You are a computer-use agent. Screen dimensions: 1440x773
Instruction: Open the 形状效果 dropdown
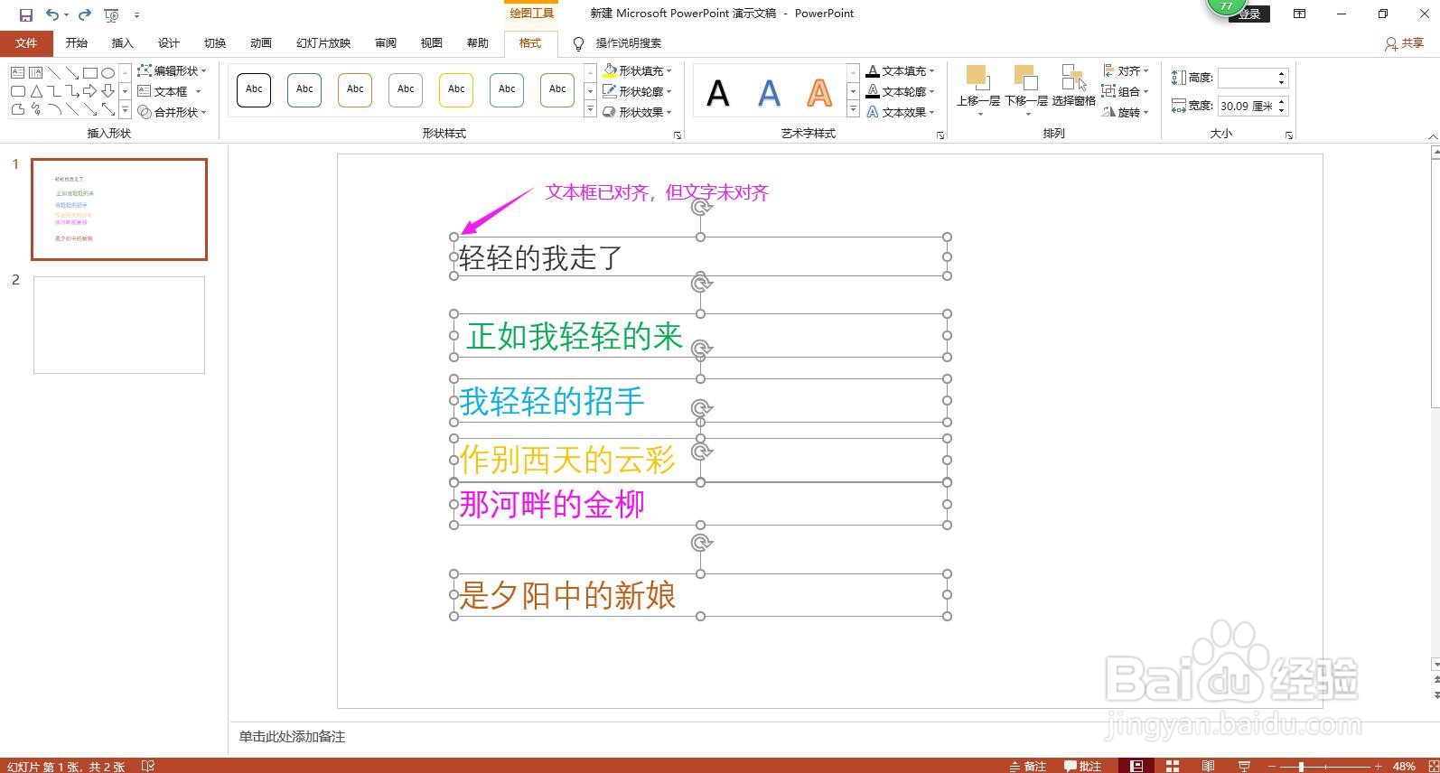tap(638, 112)
